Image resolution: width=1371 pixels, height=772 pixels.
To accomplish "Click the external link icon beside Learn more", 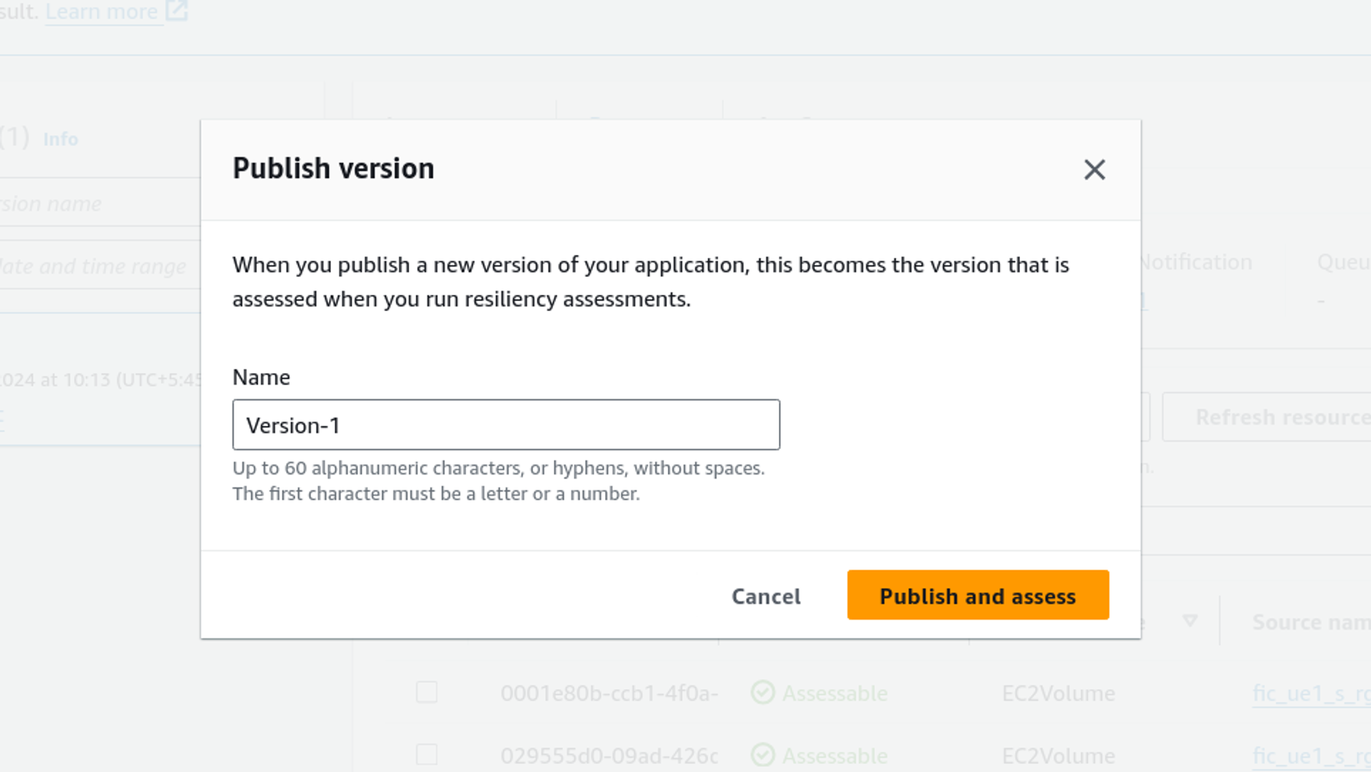I will pyautogui.click(x=177, y=11).
